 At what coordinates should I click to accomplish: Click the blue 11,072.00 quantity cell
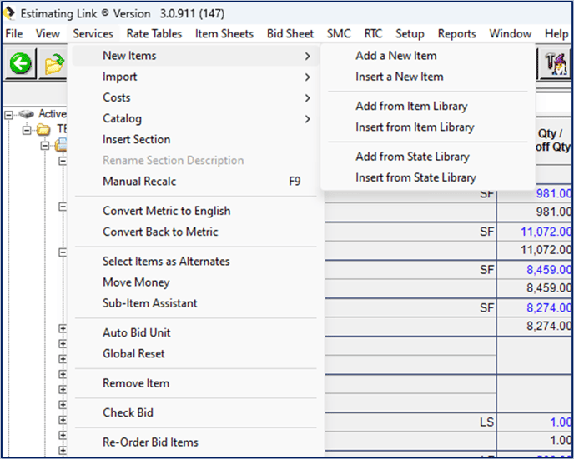(535, 232)
